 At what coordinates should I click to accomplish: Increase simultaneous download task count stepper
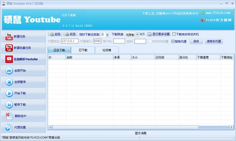[x=107, y=34]
